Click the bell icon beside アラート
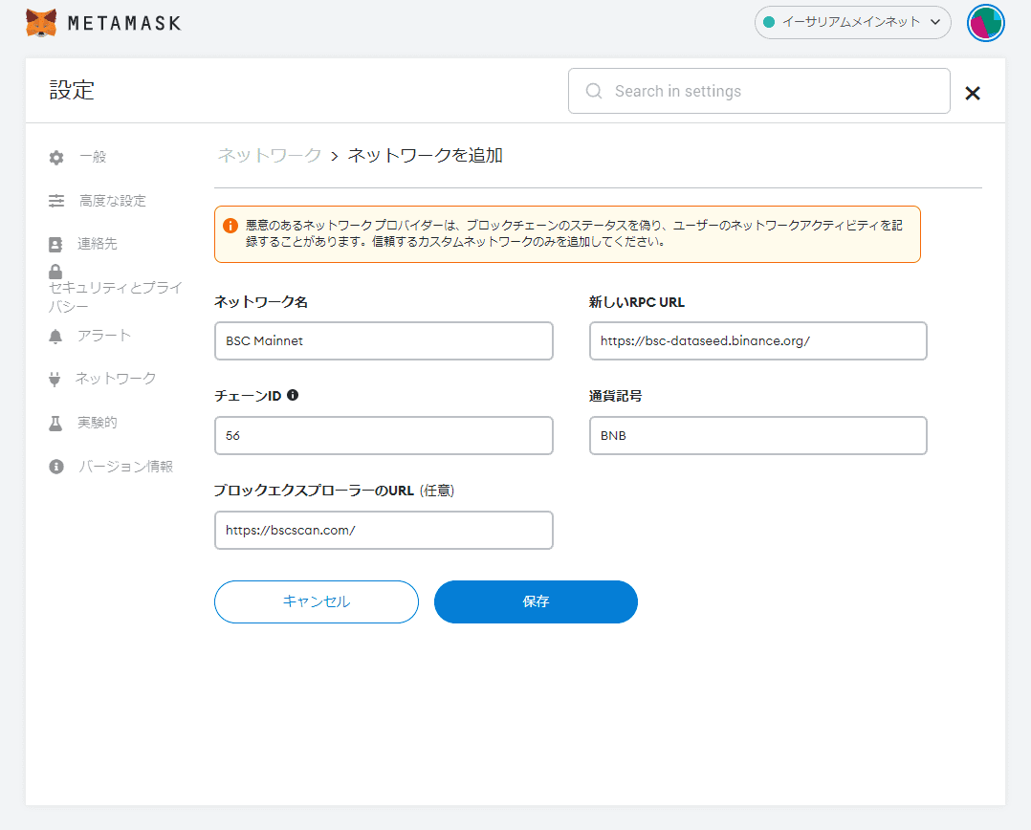Screen dimensions: 1031x830 (55, 337)
